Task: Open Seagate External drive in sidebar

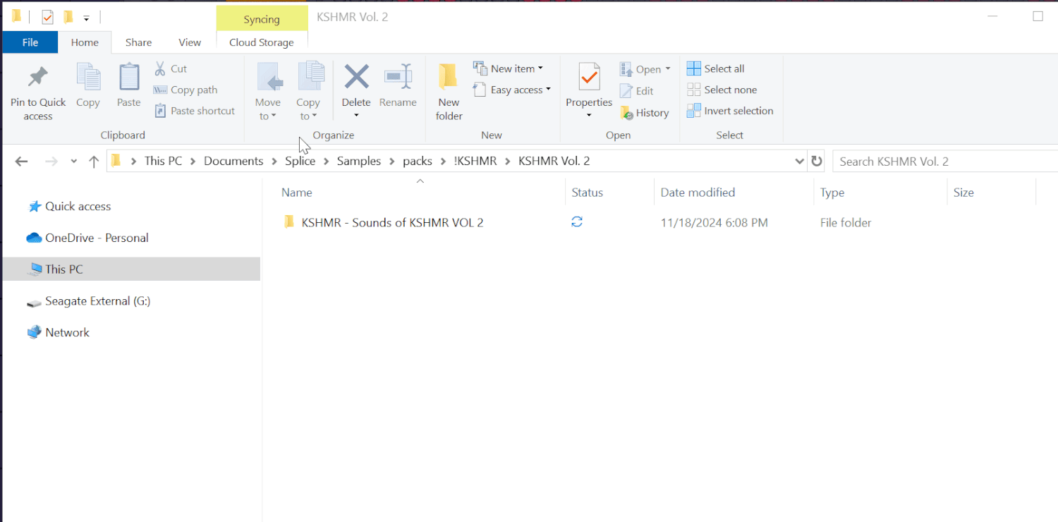Action: pos(97,301)
